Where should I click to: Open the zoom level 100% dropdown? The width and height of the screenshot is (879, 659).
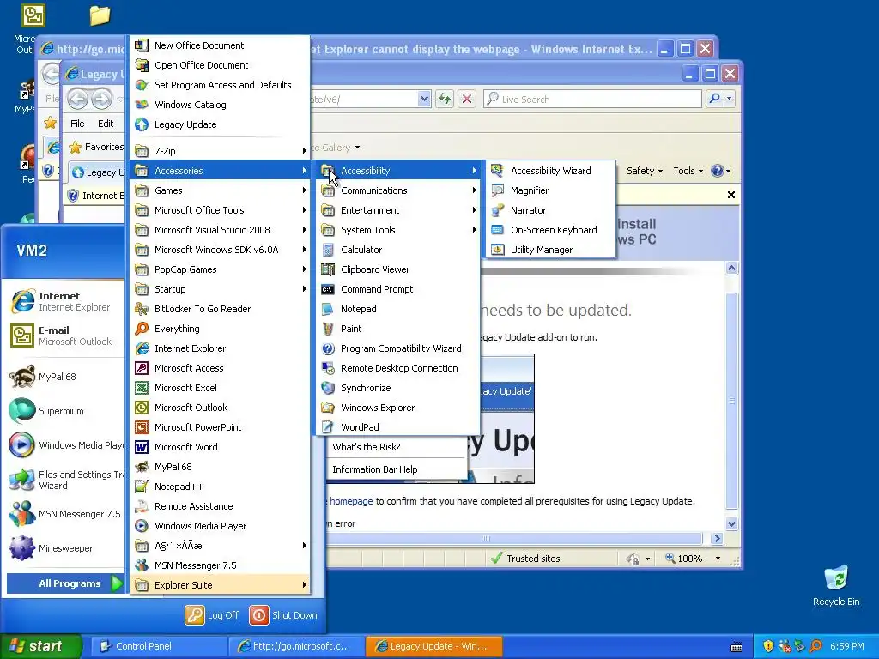(718, 559)
